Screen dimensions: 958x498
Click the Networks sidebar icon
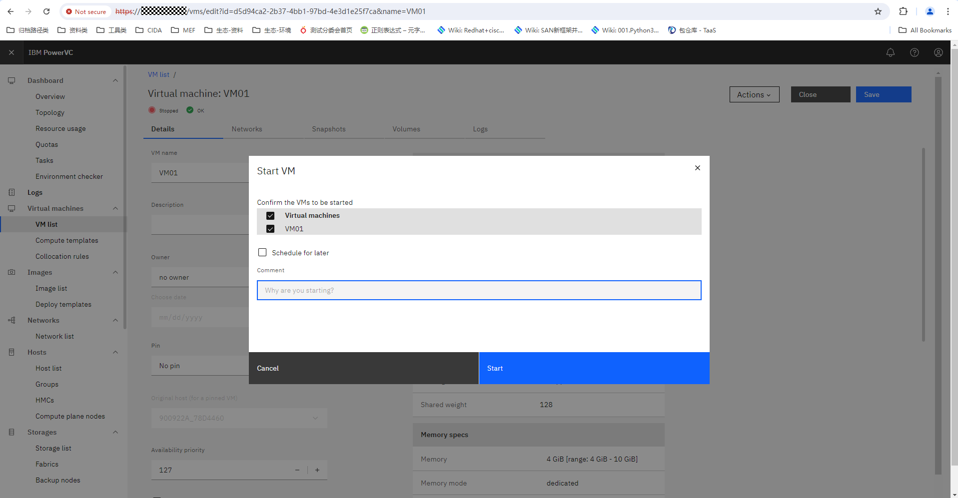11,320
